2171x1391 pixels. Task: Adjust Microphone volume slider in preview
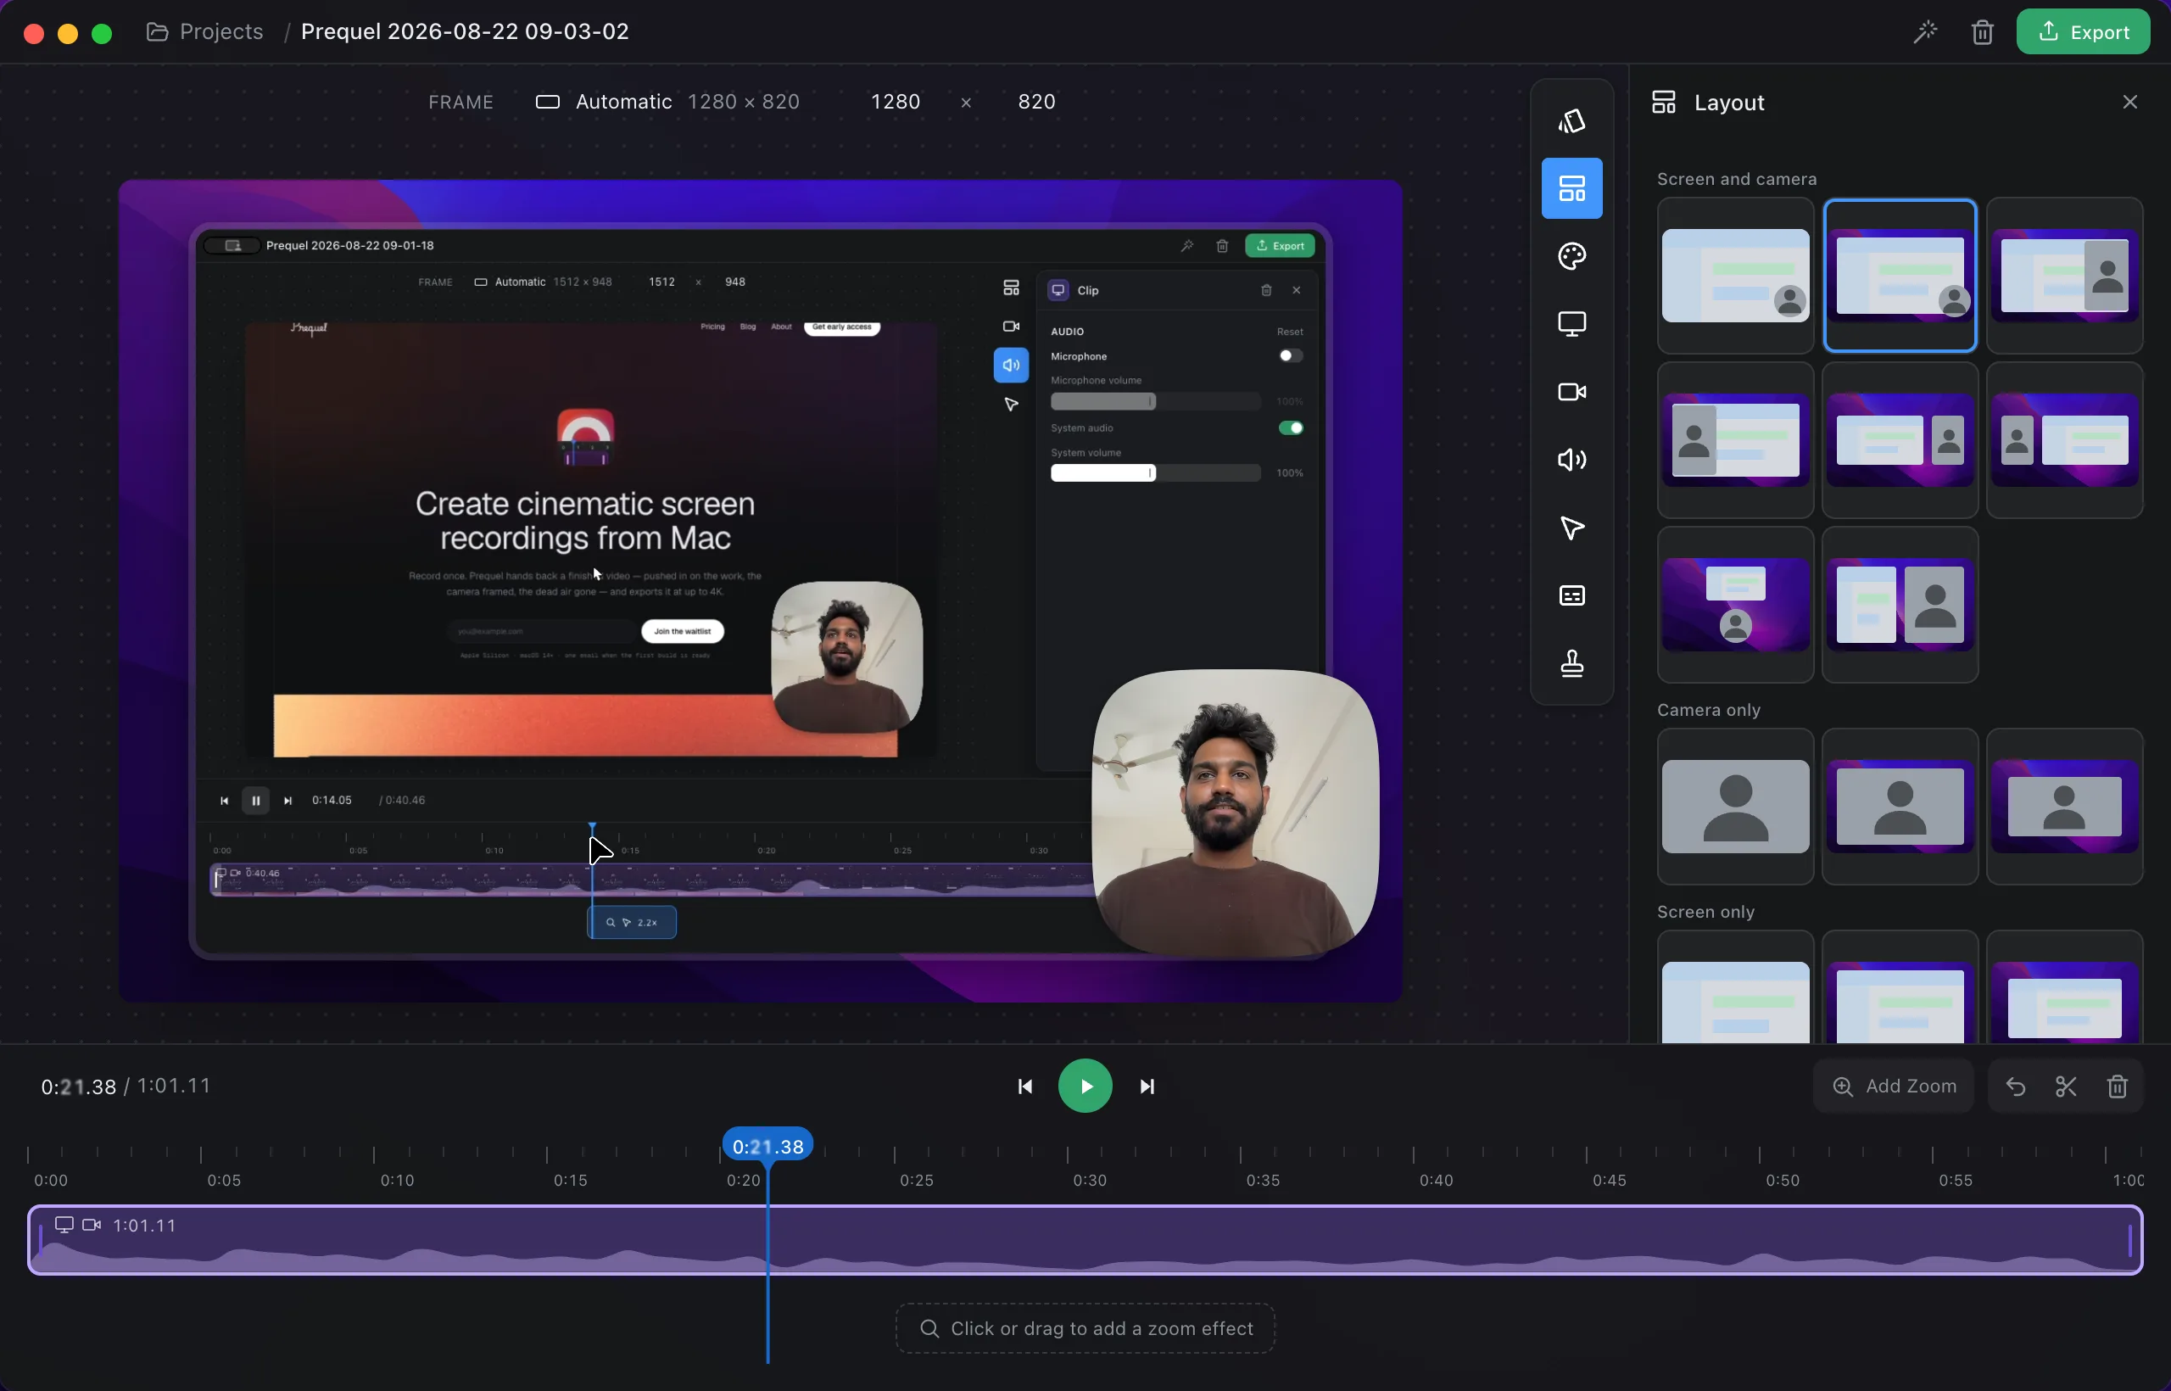1155,401
